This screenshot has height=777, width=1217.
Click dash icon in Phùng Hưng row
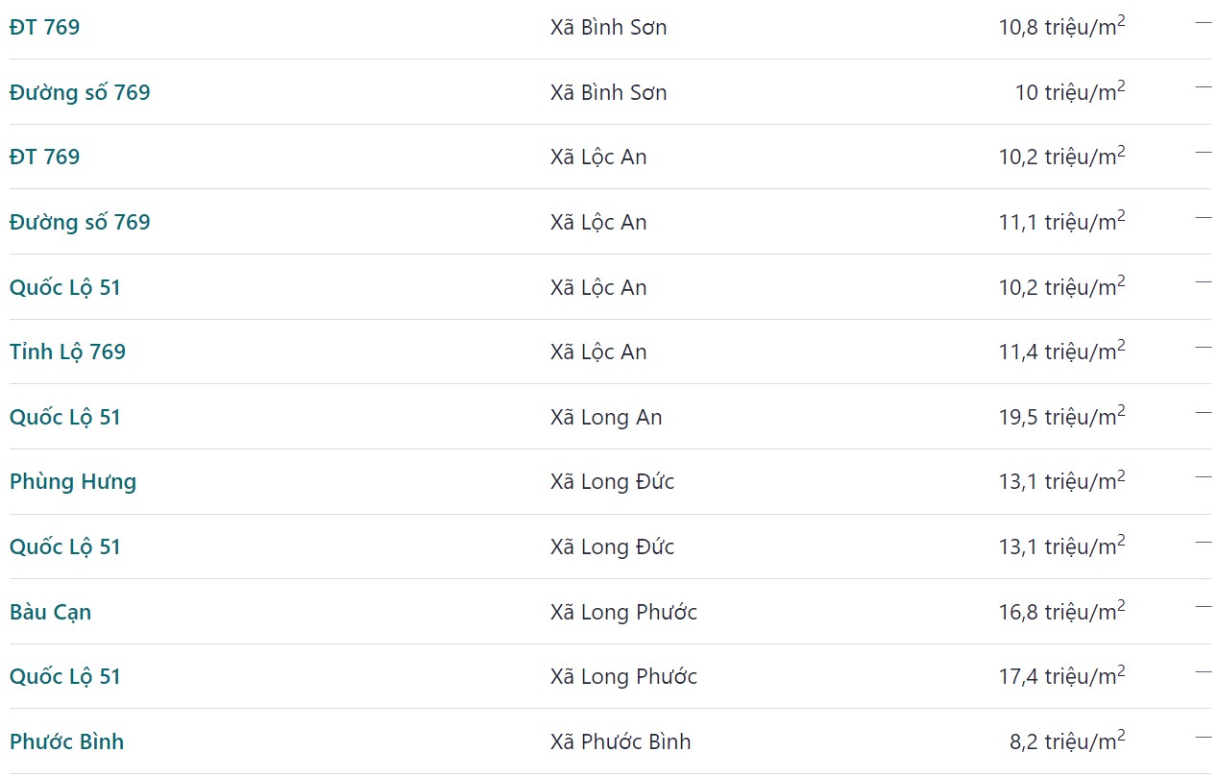(x=1204, y=476)
